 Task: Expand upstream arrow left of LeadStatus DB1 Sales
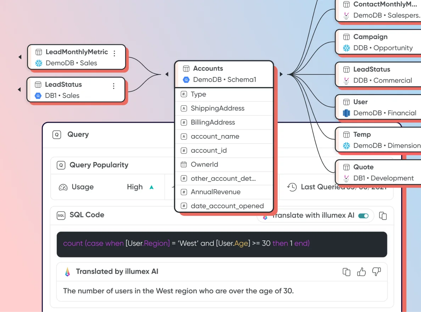tap(19, 89)
